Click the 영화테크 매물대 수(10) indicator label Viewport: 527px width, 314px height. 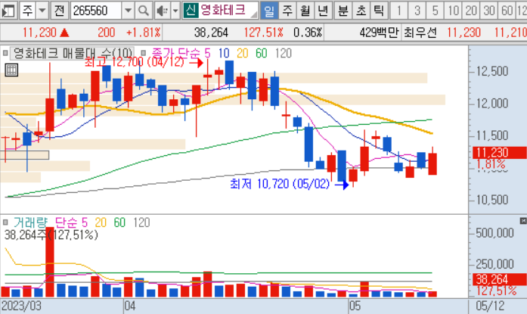click(x=73, y=53)
